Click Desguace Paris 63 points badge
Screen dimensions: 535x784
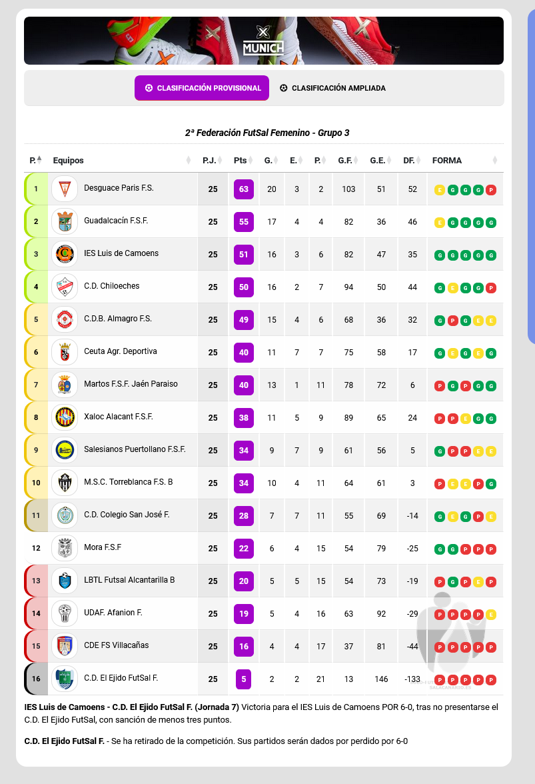[x=244, y=189]
